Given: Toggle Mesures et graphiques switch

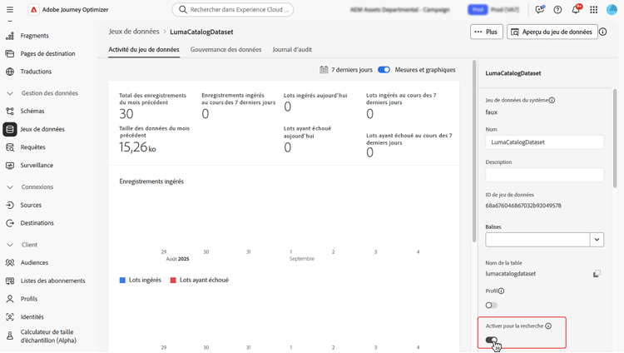Looking at the screenshot, I should [x=384, y=70].
